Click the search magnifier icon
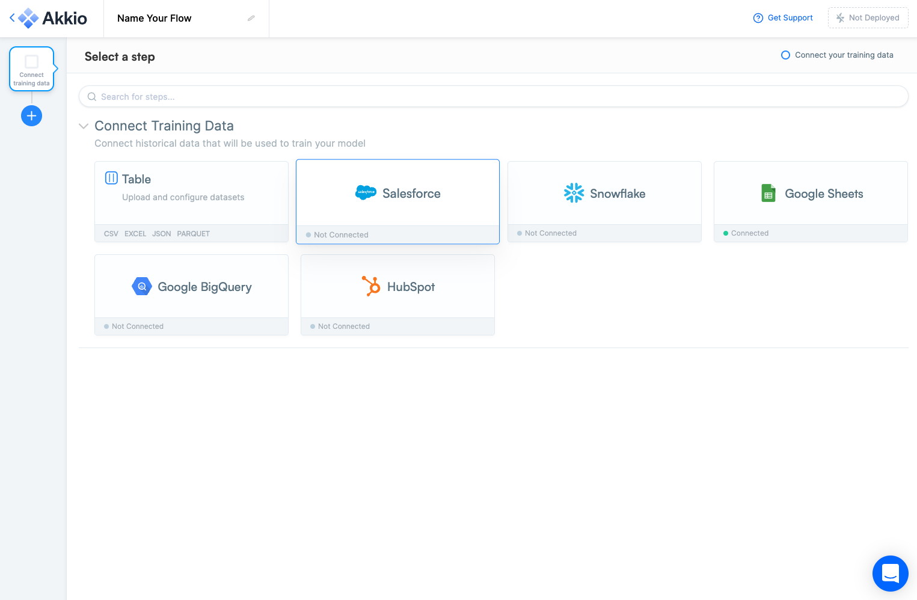This screenshot has height=600, width=917. click(x=92, y=97)
